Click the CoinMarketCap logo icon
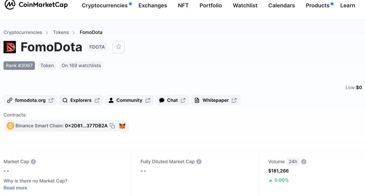The image size is (365, 196). pyautogui.click(x=10, y=5)
